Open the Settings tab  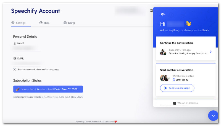tap(19, 23)
